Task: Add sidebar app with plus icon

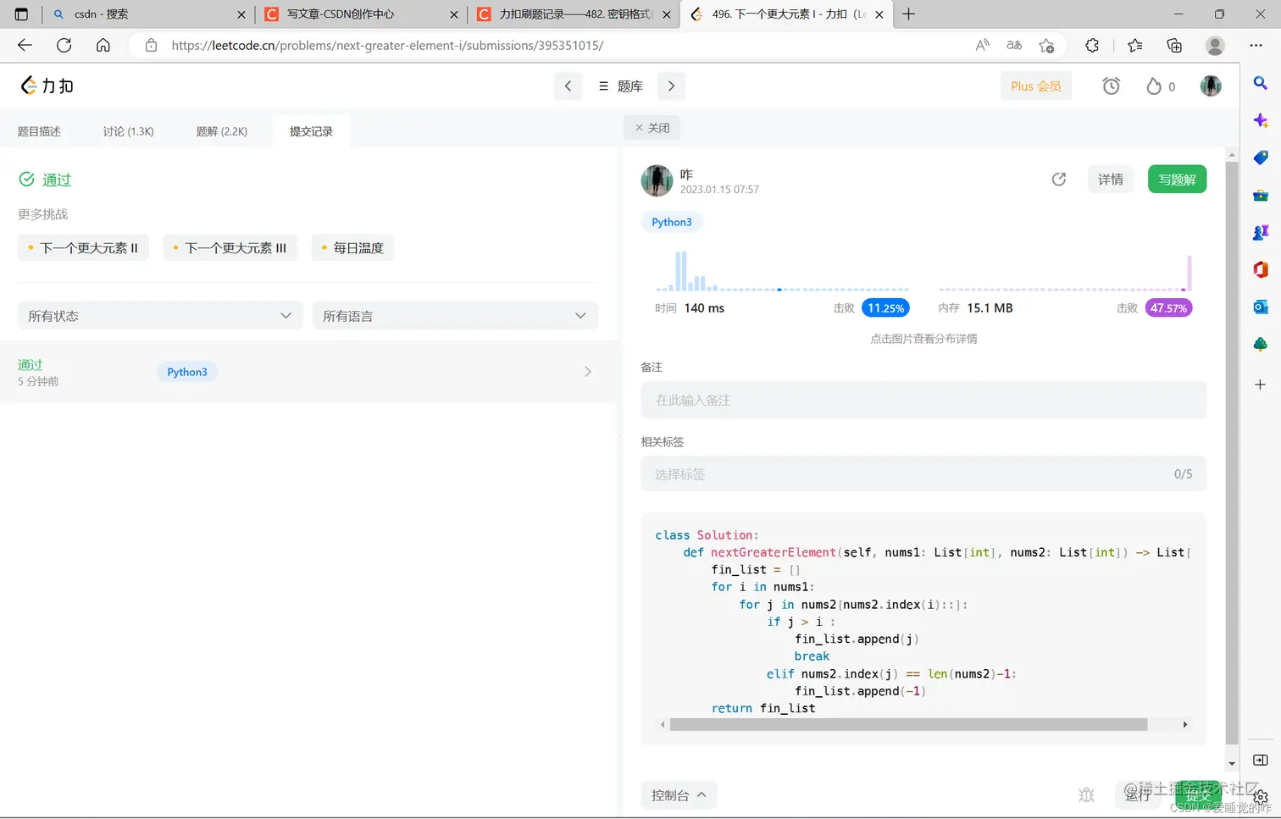Action: click(1261, 385)
